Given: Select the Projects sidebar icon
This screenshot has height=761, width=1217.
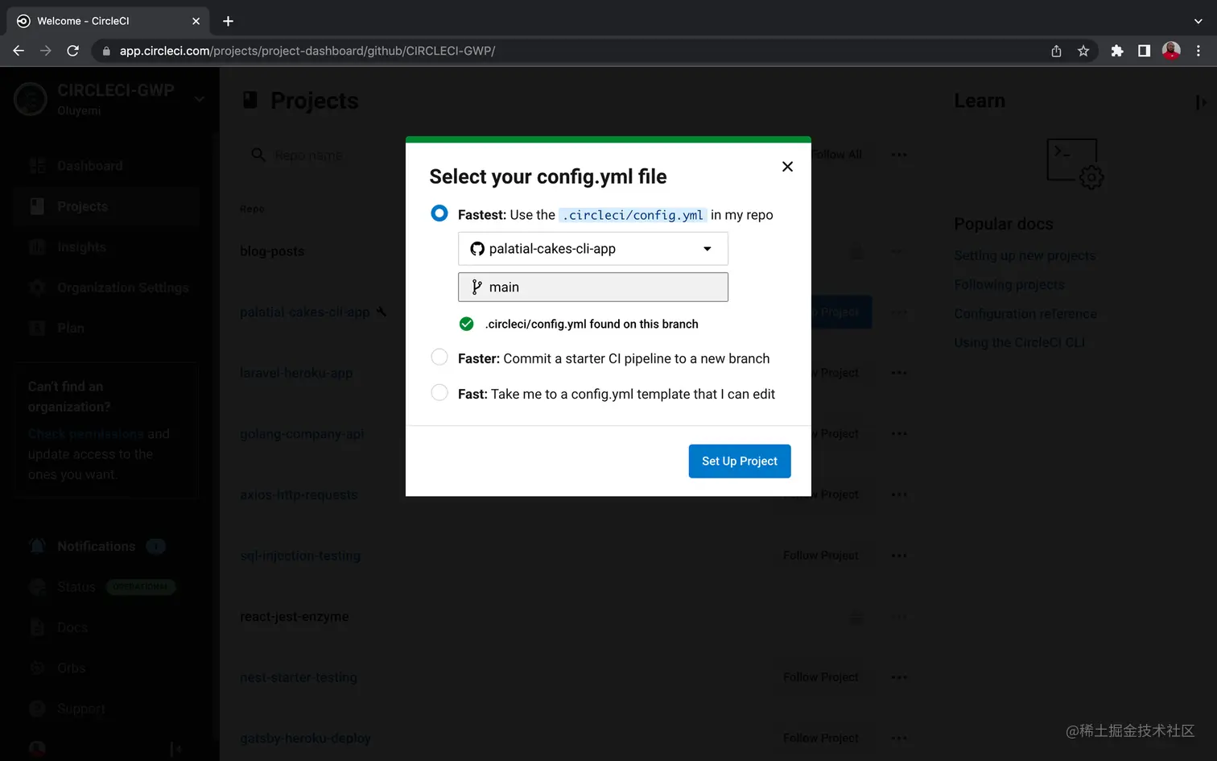Looking at the screenshot, I should (37, 206).
